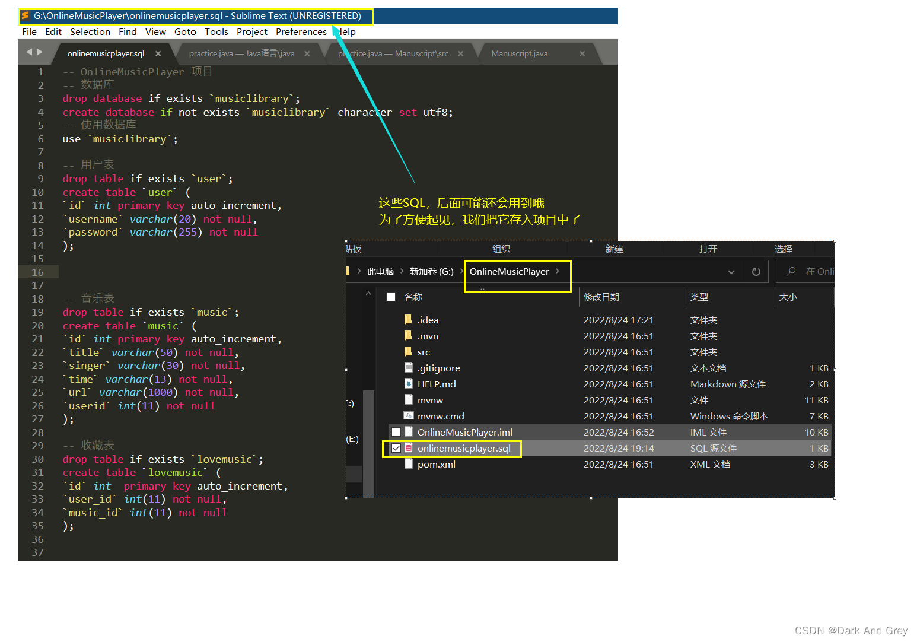Uncheck the box for onlinemusicplayer.sql

point(396,448)
